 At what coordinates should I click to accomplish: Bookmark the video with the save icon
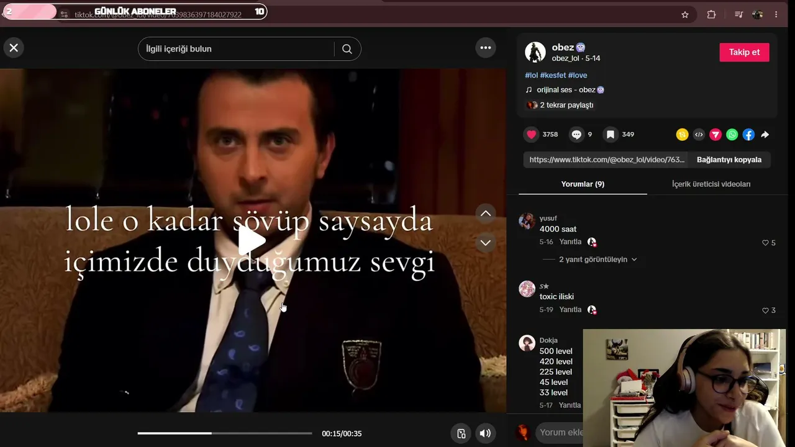click(x=611, y=134)
